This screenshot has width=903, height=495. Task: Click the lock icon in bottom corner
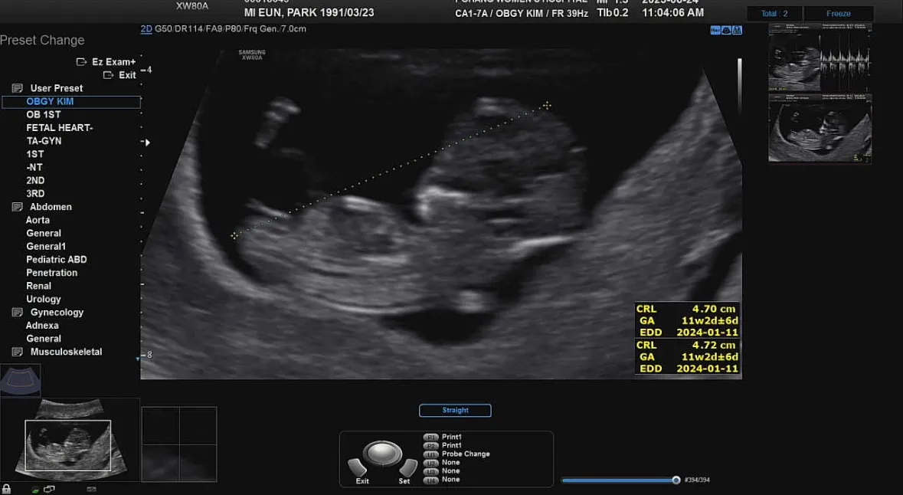click(7, 489)
